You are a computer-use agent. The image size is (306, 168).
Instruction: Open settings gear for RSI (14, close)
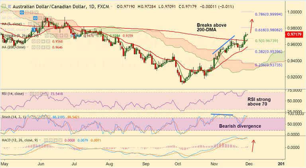tap(37, 94)
